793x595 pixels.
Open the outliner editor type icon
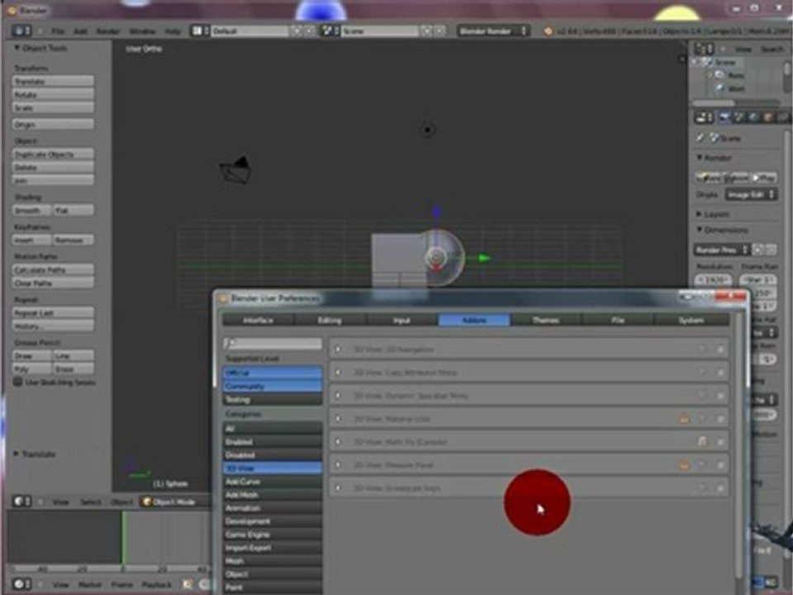704,49
